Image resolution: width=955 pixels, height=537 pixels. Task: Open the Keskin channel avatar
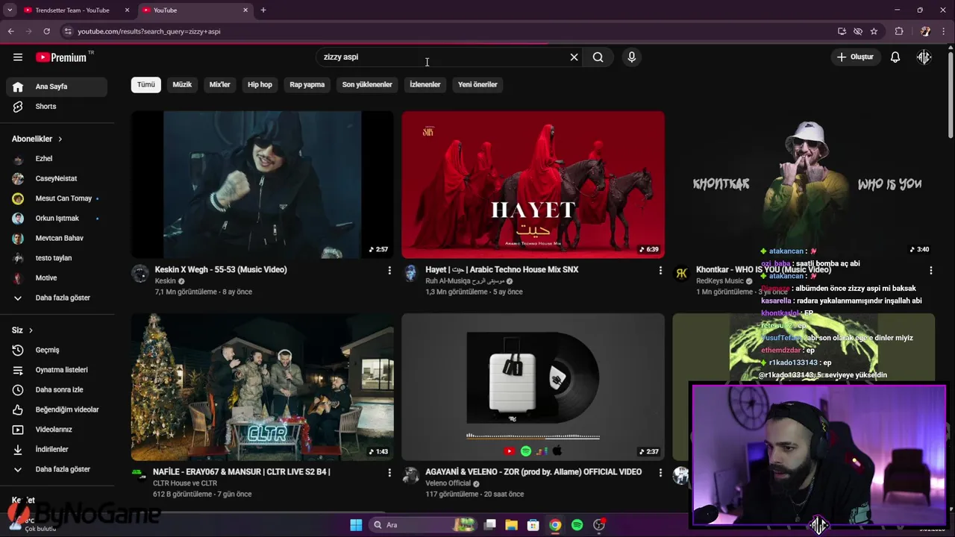[x=140, y=273]
